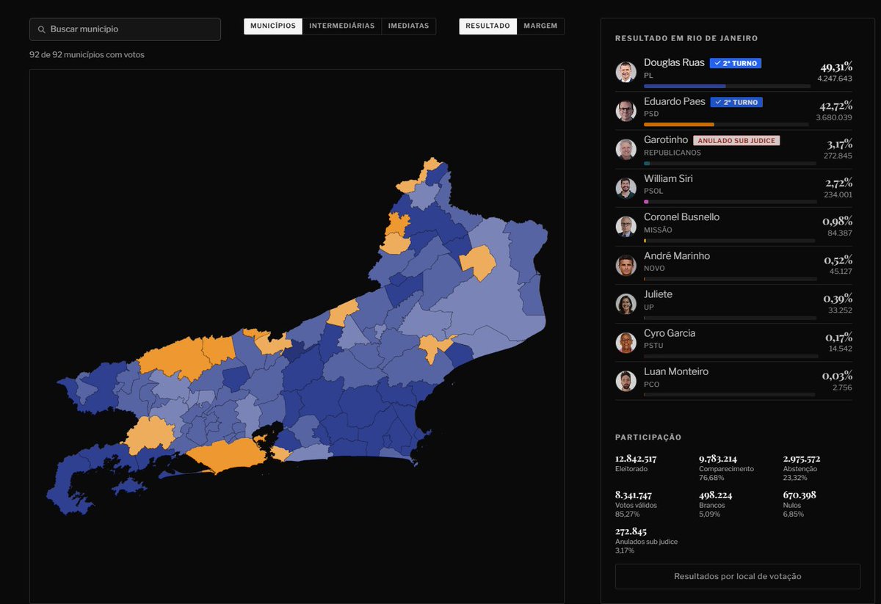Click the Eleitorado figure 12.842.517
The width and height of the screenshot is (881, 604).
coord(636,459)
